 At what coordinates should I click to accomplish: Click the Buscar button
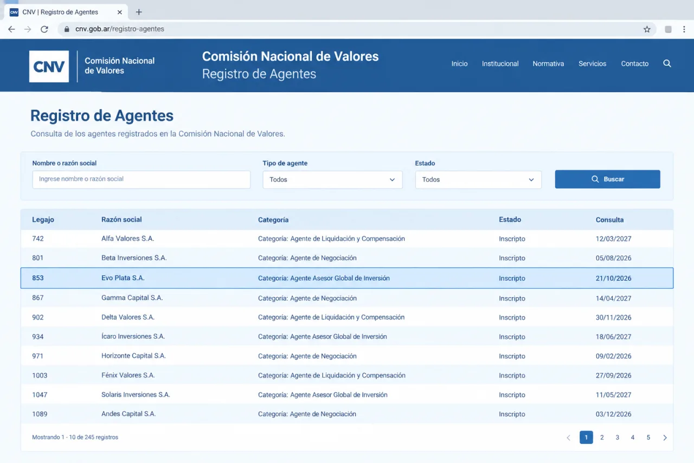point(607,179)
